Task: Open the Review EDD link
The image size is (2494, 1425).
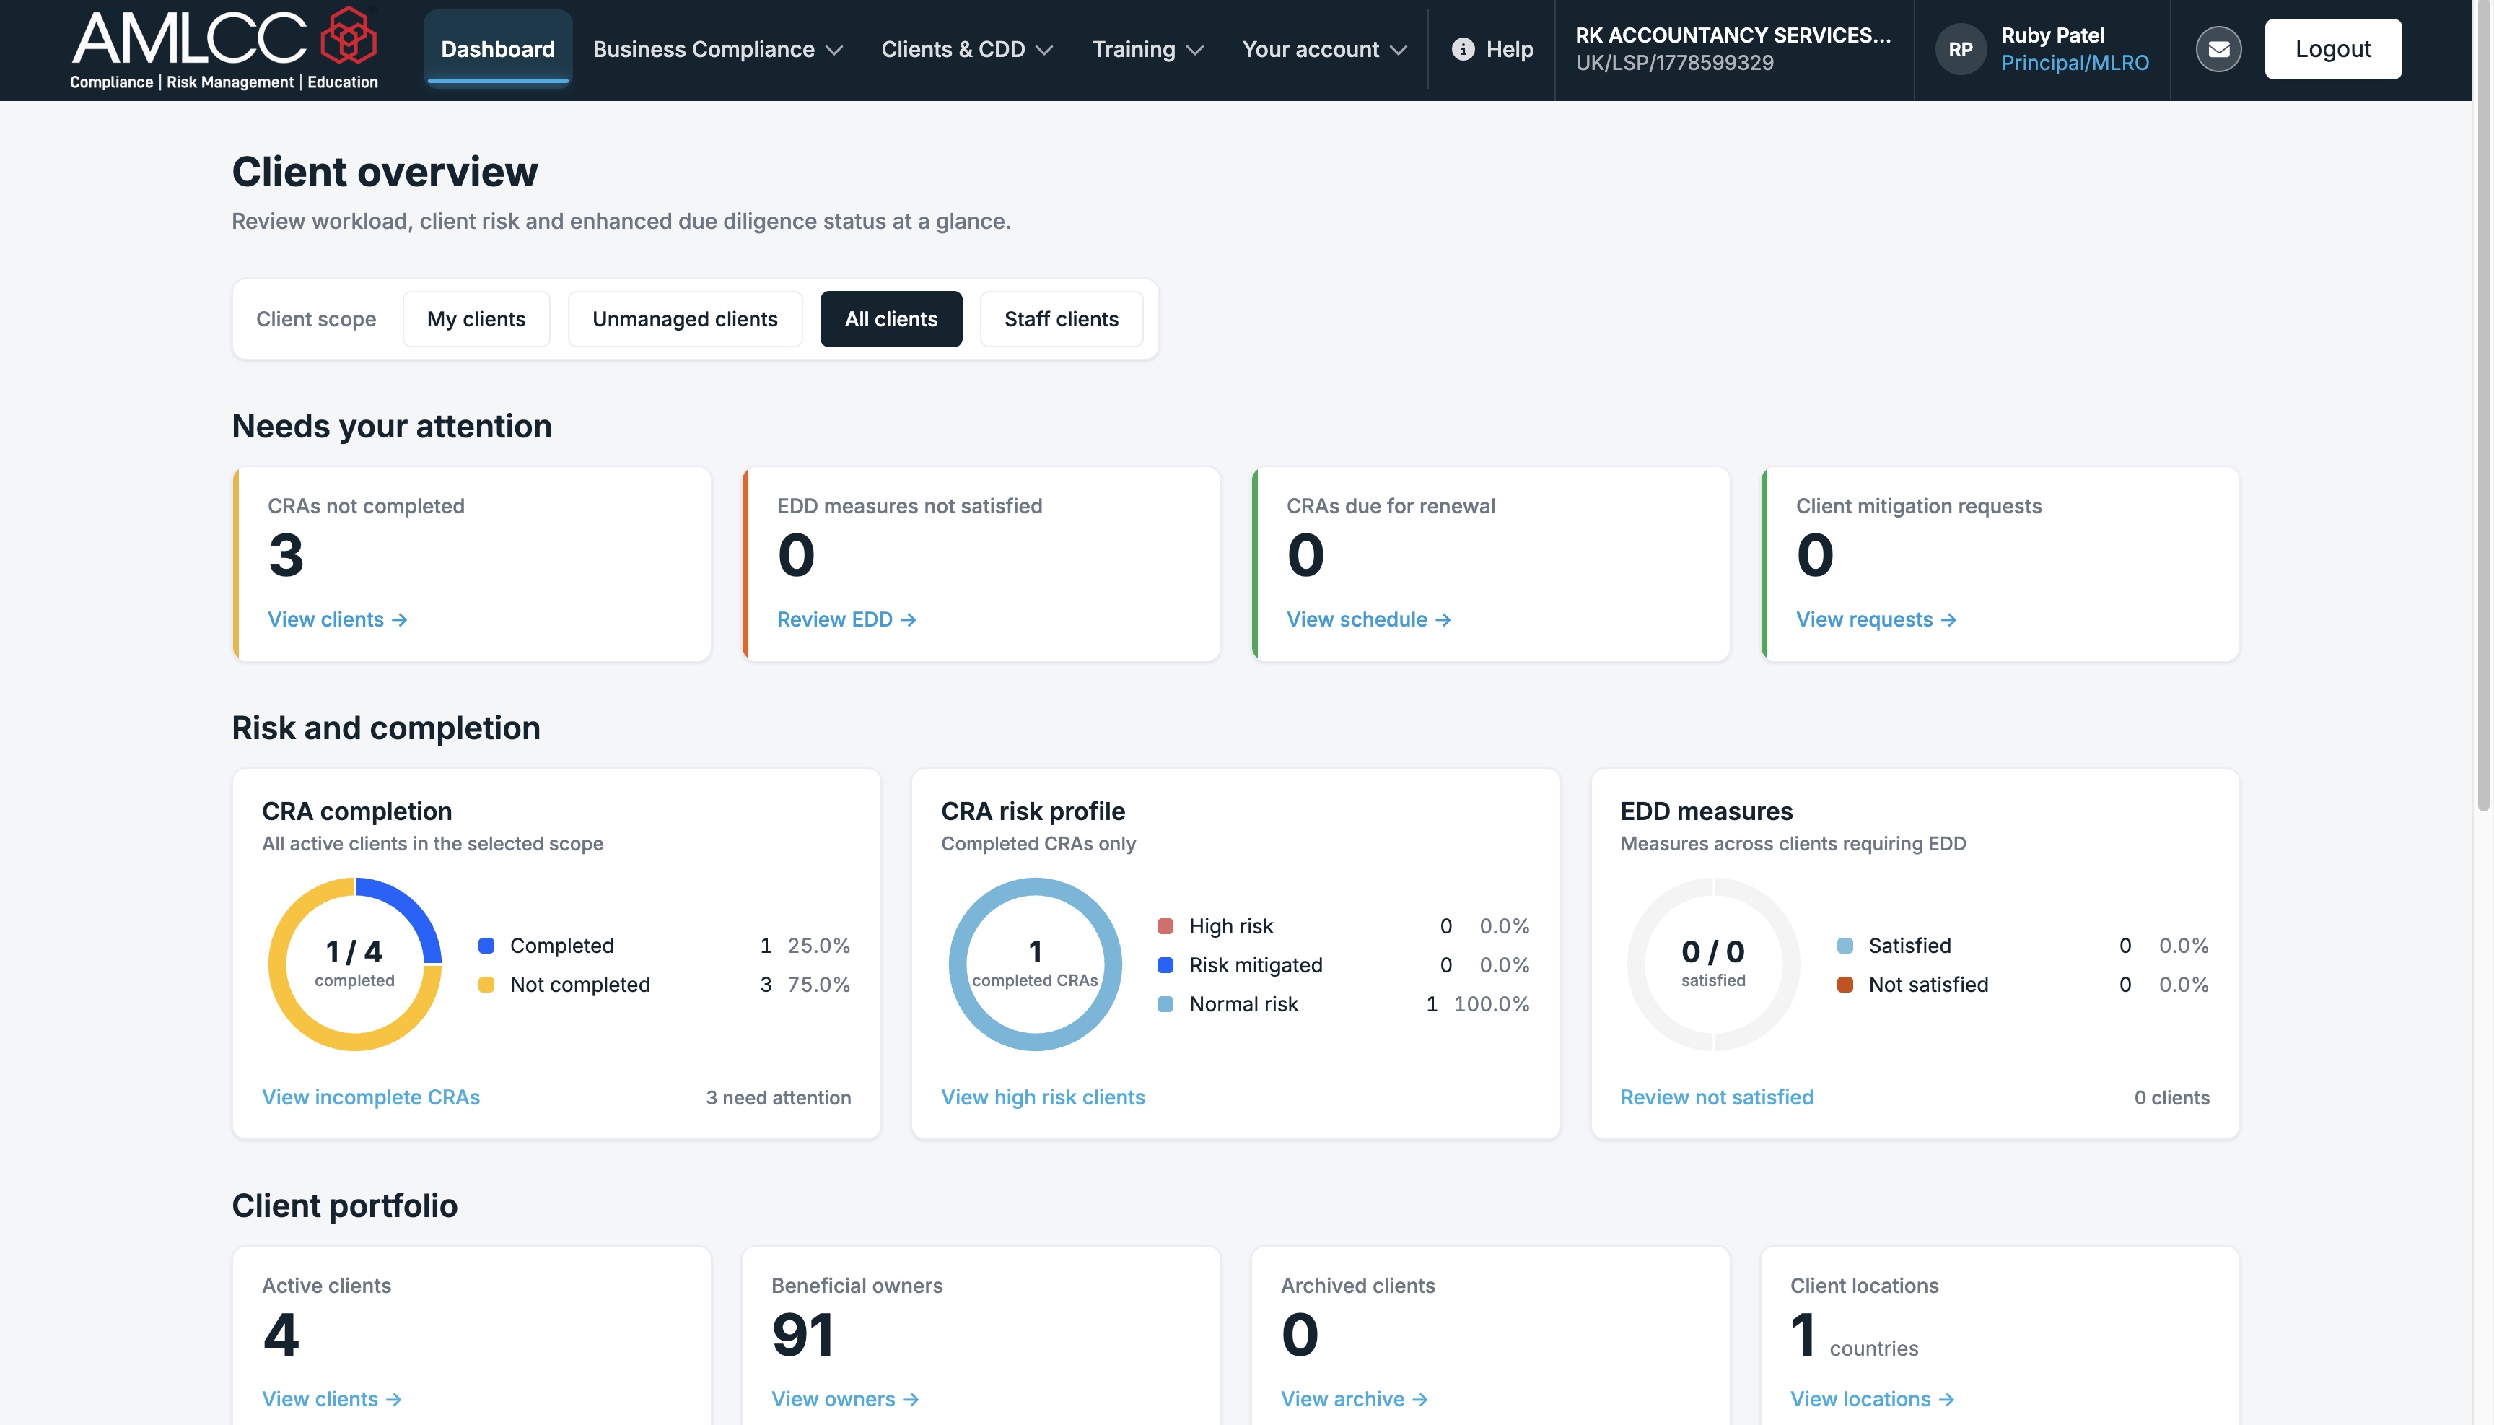Action: (x=845, y=619)
